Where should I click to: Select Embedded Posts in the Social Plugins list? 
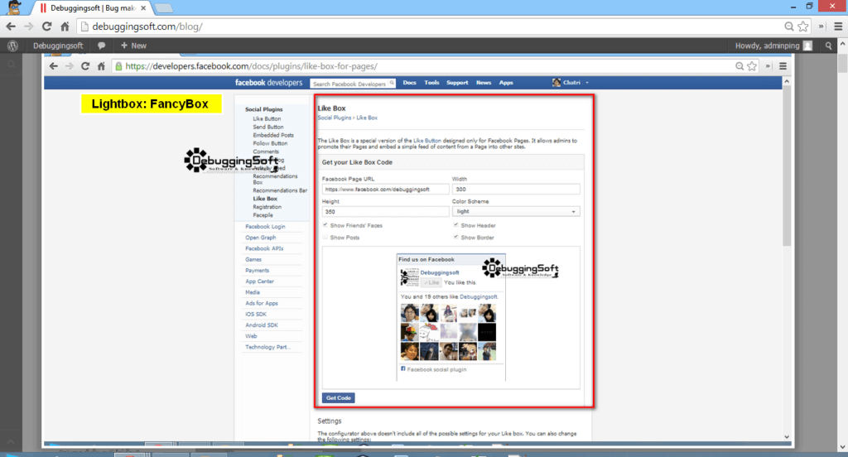(273, 135)
